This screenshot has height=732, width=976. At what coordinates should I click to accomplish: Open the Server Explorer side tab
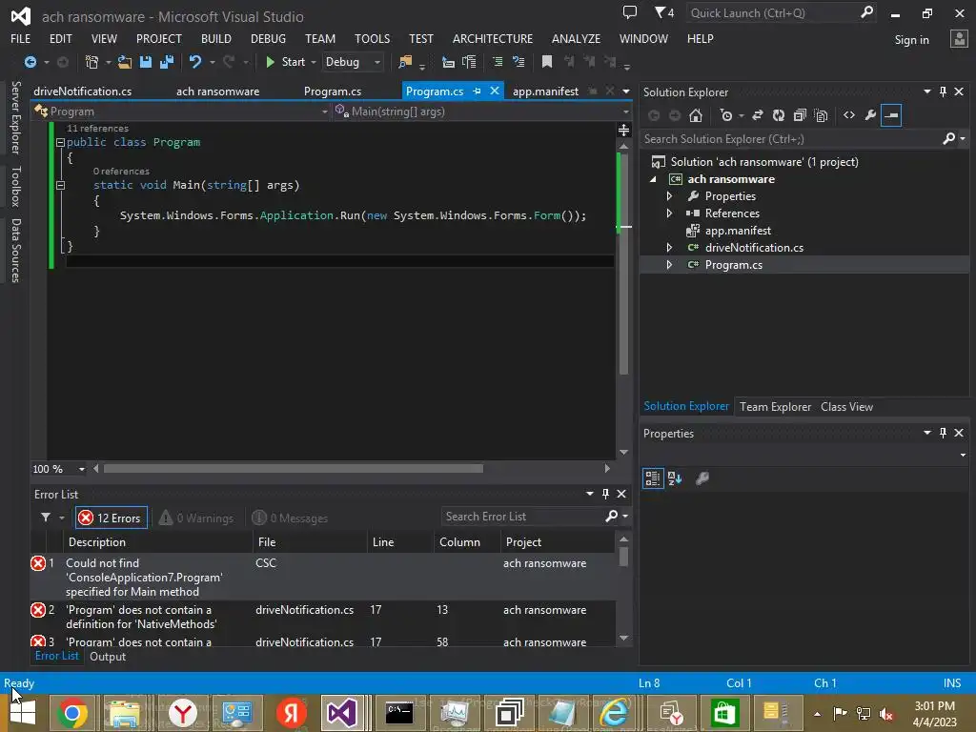[x=15, y=117]
